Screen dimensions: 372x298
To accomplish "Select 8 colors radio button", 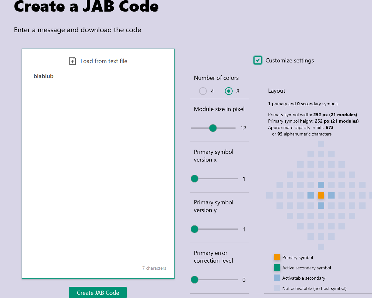I will [229, 91].
